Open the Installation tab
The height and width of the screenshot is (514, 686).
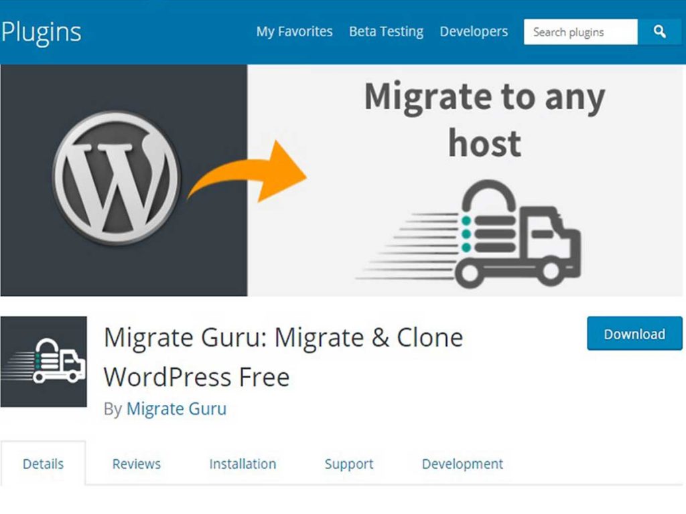coord(243,463)
